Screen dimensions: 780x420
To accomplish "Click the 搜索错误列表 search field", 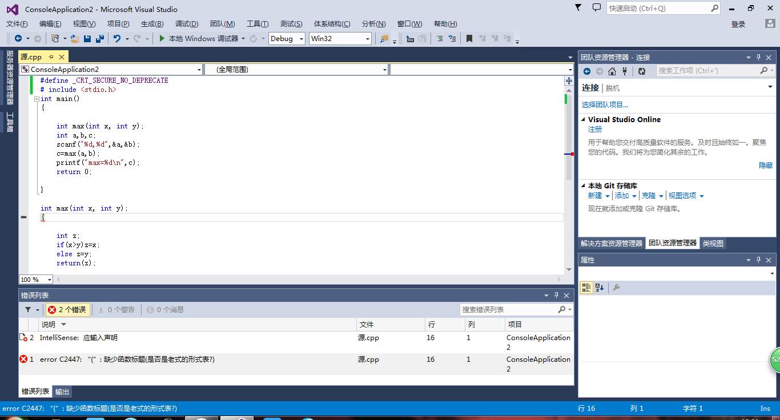I will (516, 309).
